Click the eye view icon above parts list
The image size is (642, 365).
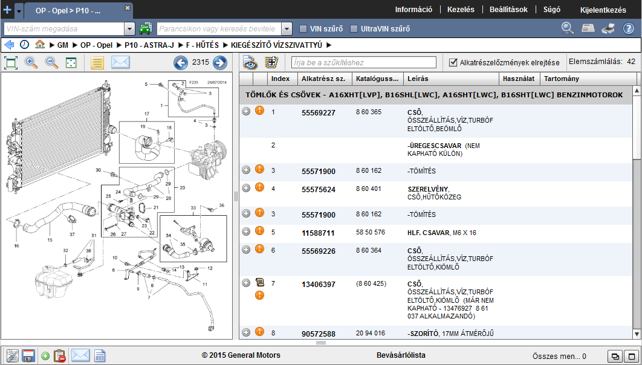click(x=250, y=62)
